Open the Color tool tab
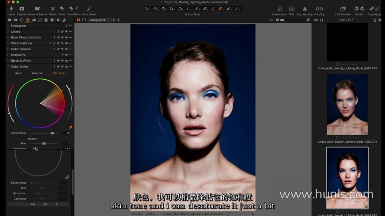Screen dimensions: 385x216 click(x=28, y=20)
